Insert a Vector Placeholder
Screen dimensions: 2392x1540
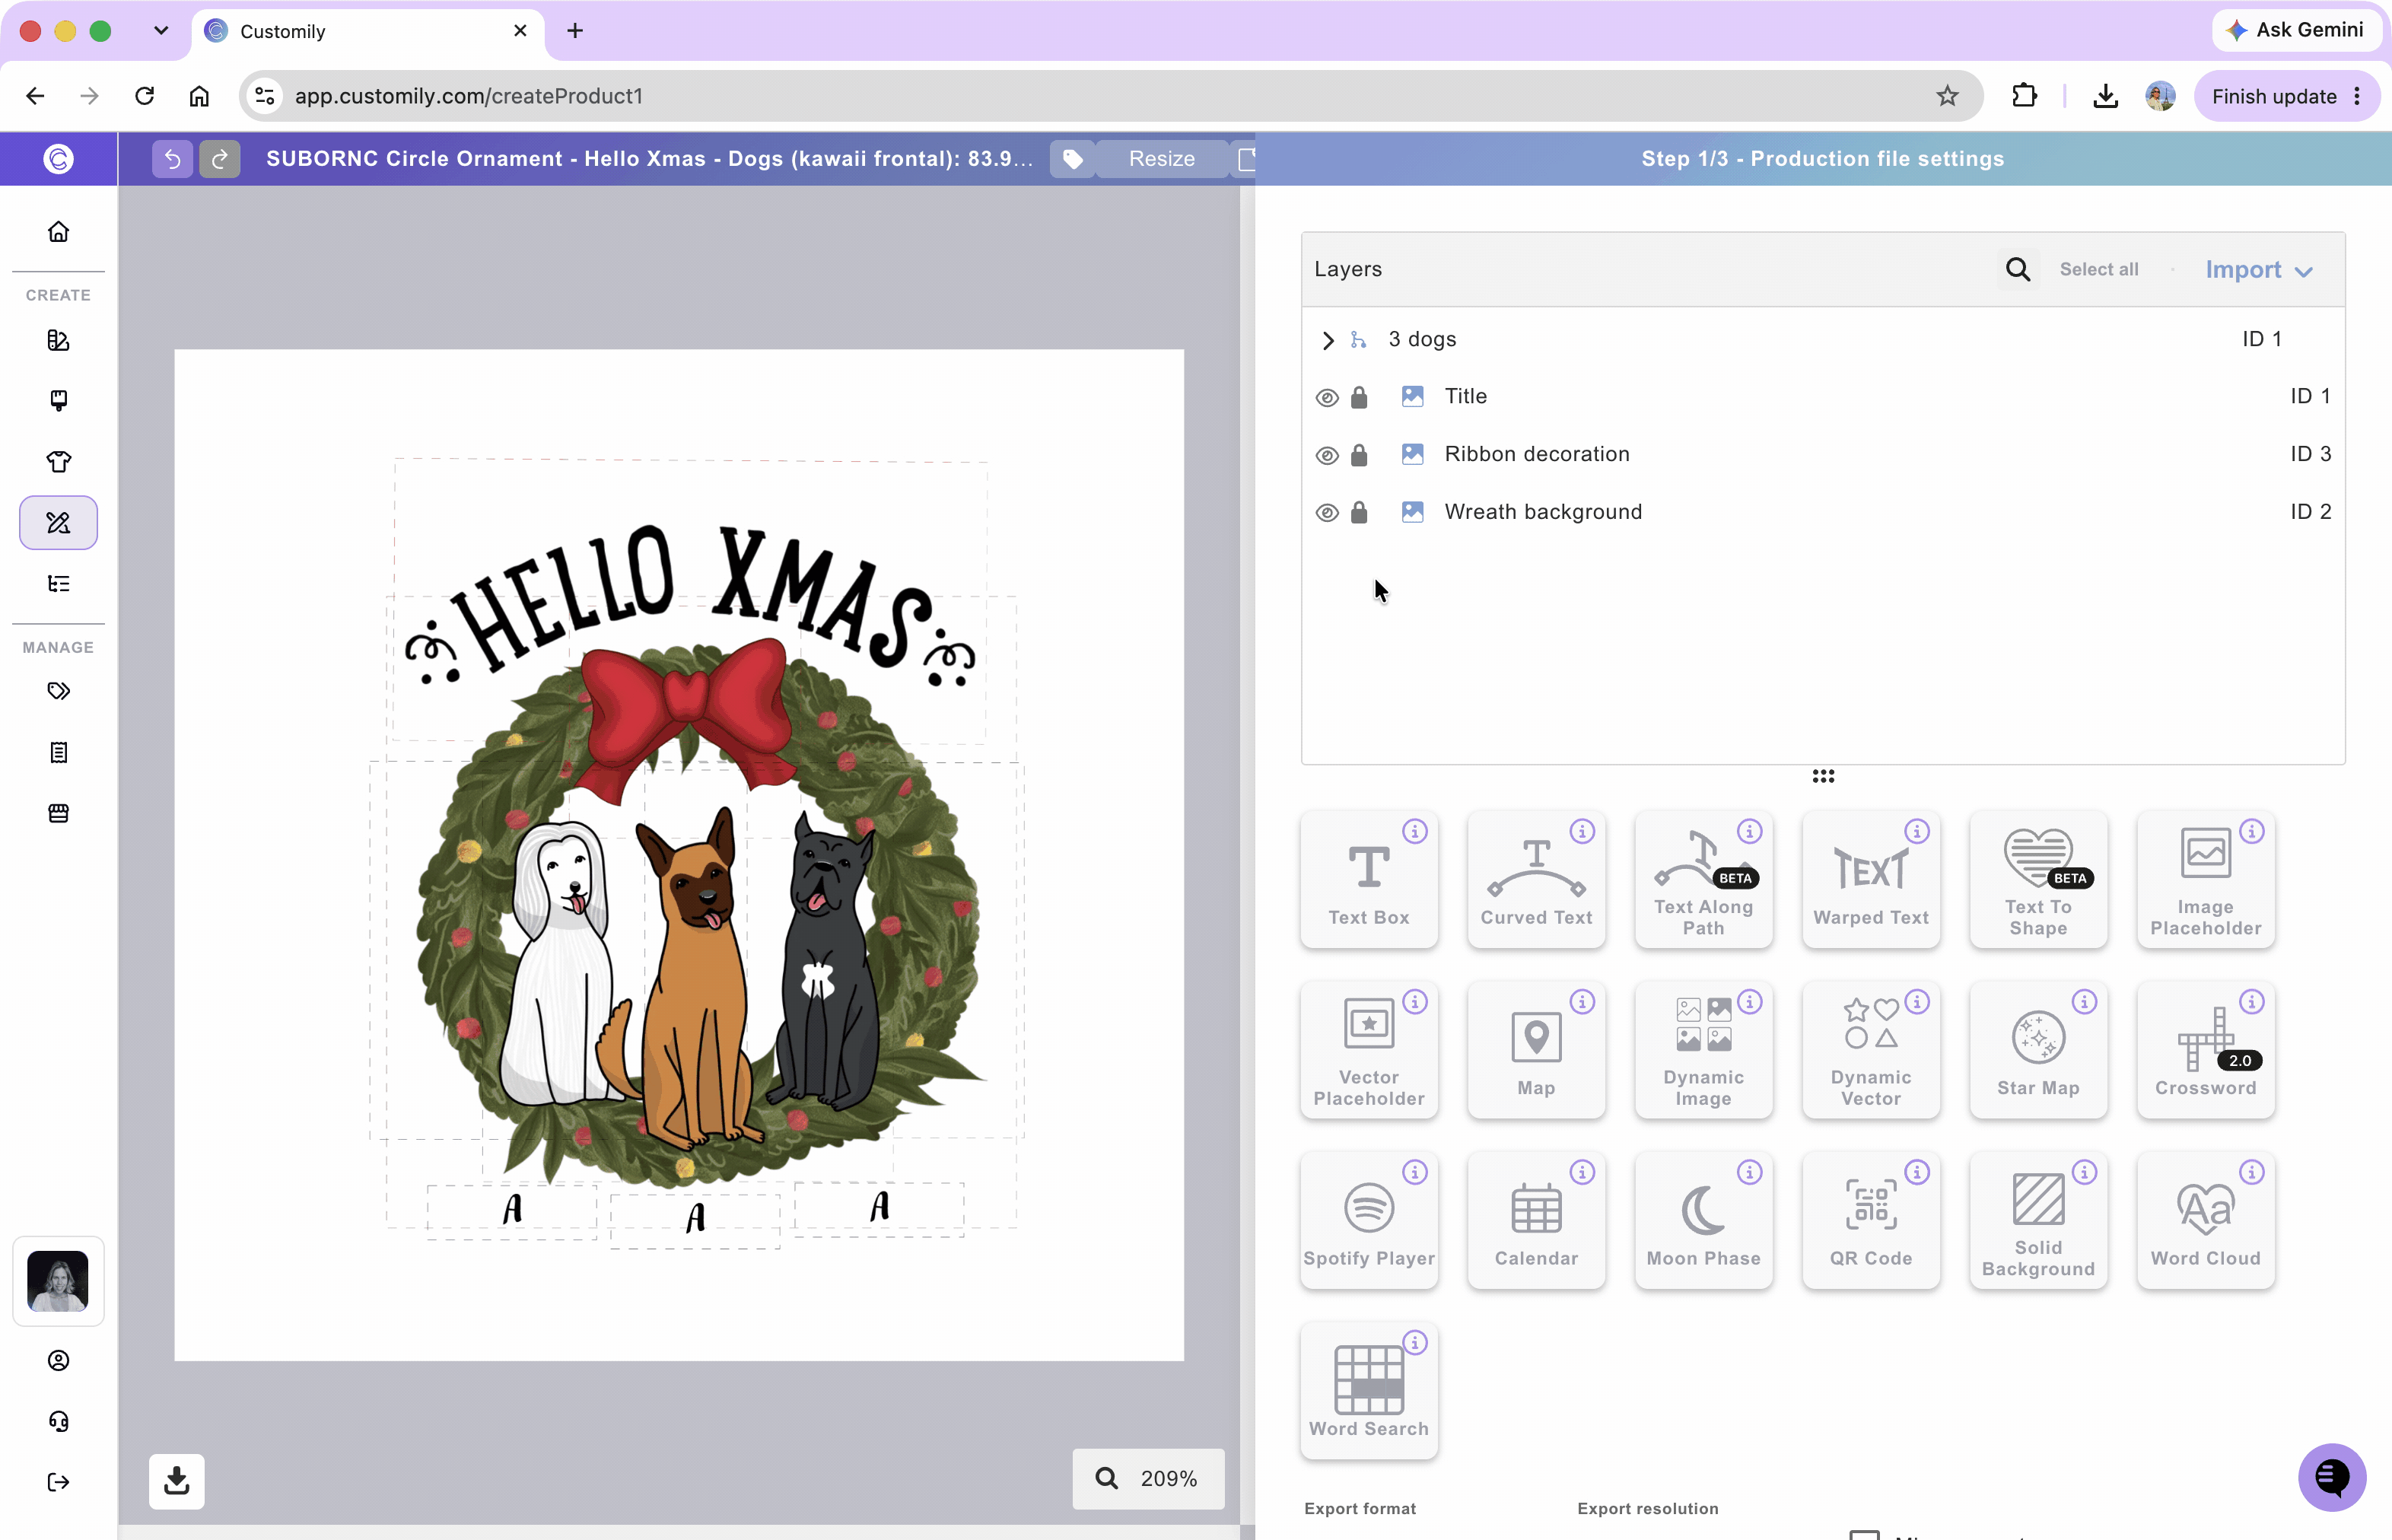pyautogui.click(x=1368, y=1050)
